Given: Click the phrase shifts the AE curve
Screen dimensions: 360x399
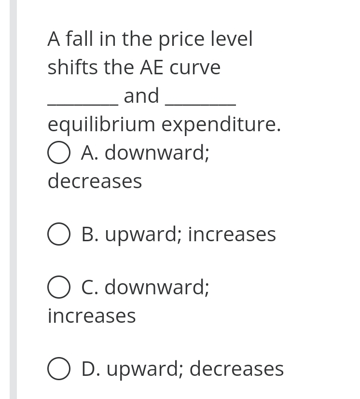Looking at the screenshot, I should point(134,67).
